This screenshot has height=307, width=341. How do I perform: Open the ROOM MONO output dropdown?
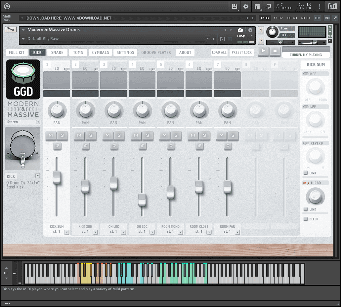(181, 232)
